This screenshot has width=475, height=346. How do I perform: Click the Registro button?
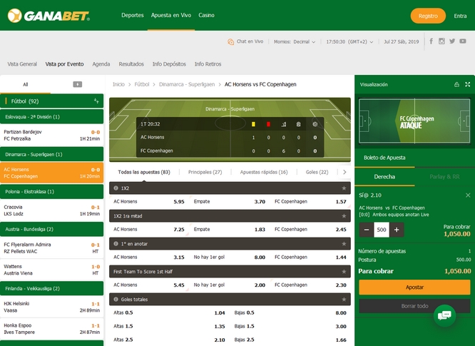[x=428, y=16]
